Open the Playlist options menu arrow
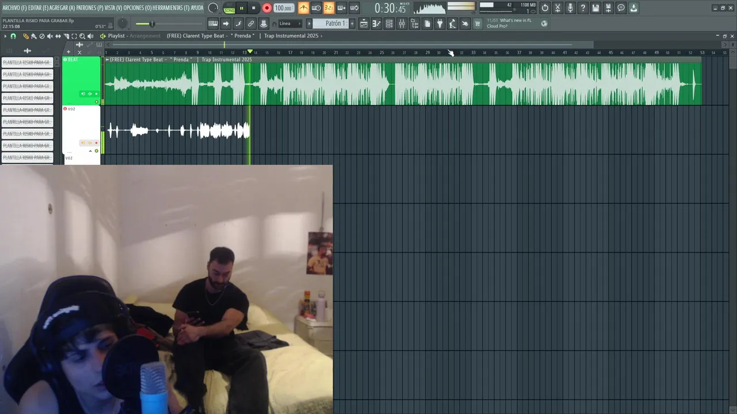Image resolution: width=737 pixels, height=414 pixels. tap(5, 36)
